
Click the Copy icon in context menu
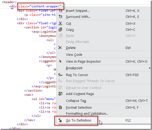[60, 29]
